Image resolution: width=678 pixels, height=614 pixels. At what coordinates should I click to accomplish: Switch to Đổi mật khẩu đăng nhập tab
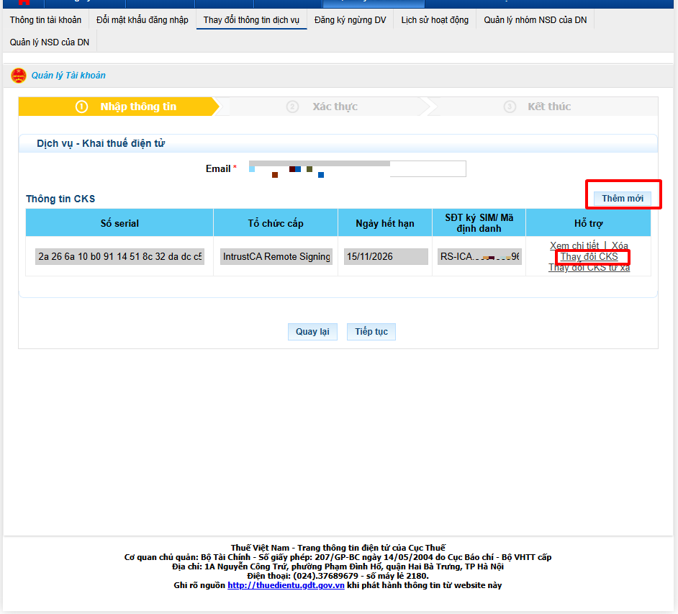[x=142, y=19]
